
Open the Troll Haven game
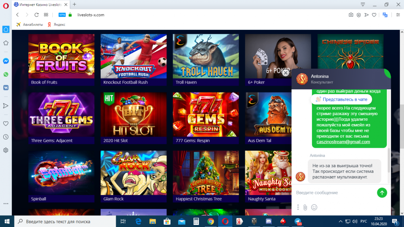[x=206, y=60]
